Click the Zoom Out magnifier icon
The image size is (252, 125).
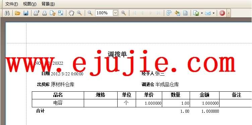[x=90, y=13]
